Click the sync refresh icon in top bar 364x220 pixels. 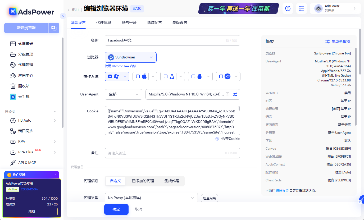[288, 8]
